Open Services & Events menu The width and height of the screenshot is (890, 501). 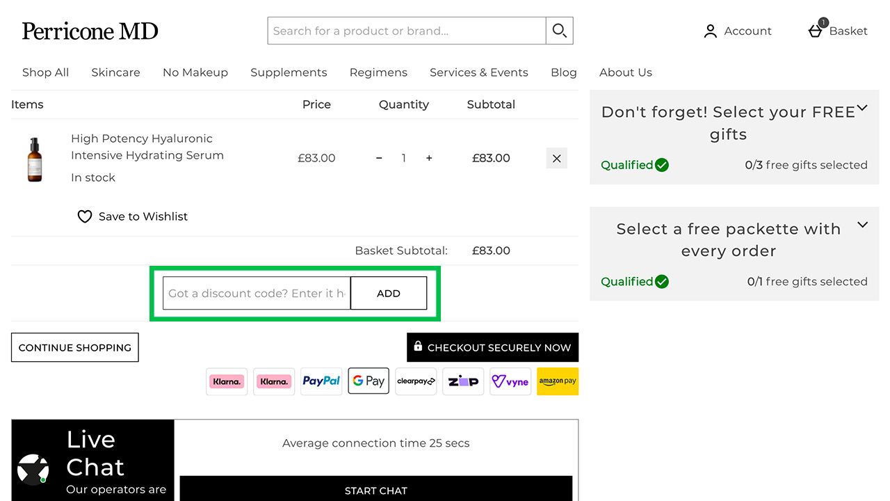pyautogui.click(x=479, y=72)
